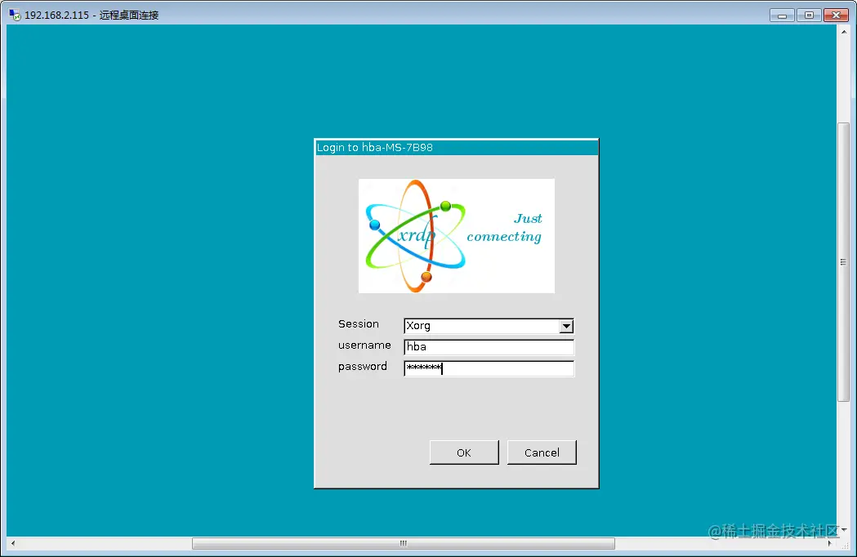
Task: Click the 'Session' label
Action: (359, 323)
